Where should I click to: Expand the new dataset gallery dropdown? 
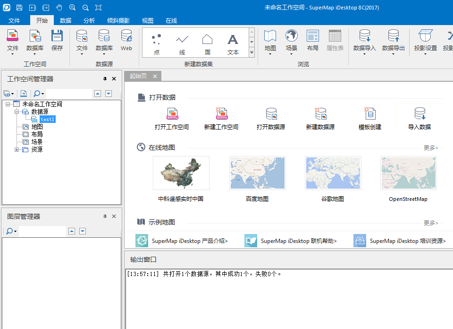point(252,52)
